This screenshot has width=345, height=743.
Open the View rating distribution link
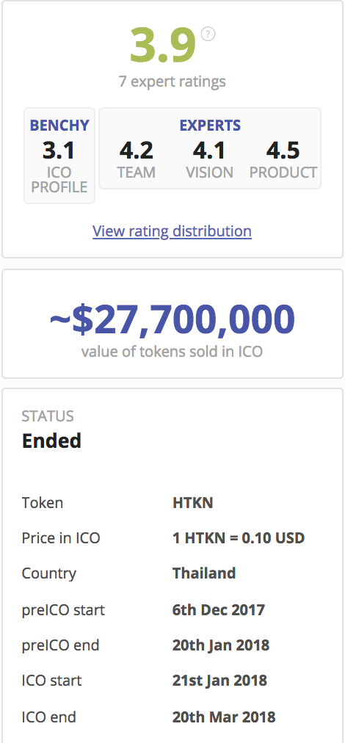point(172,231)
